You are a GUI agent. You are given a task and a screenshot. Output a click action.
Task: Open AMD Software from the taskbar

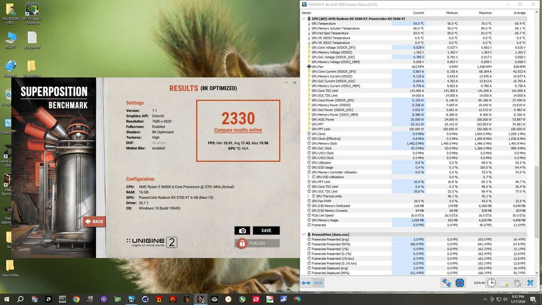[x=48, y=299]
